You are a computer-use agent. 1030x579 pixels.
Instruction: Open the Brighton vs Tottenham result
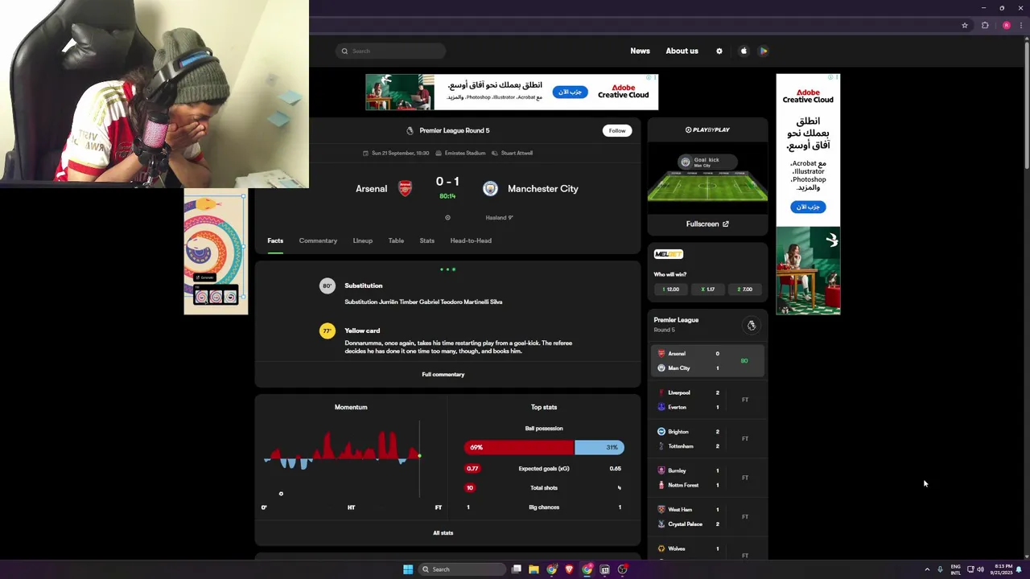click(x=707, y=439)
